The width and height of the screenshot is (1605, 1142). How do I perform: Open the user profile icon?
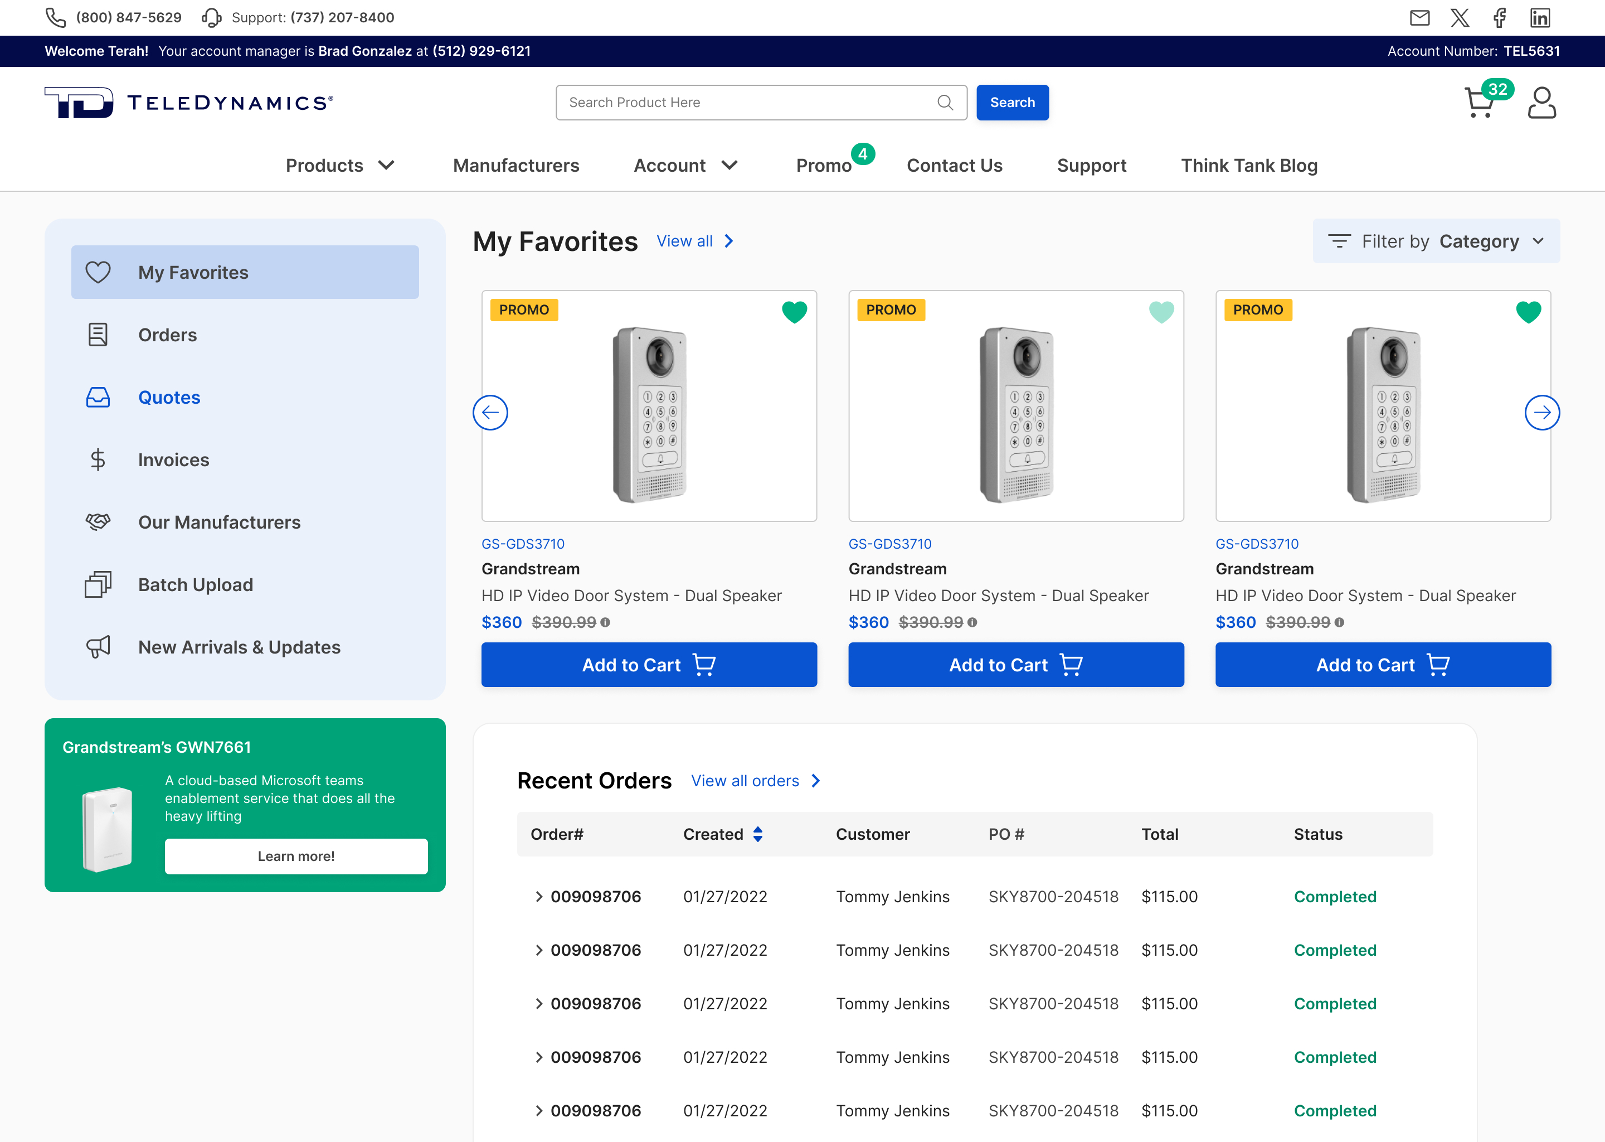1542,103
